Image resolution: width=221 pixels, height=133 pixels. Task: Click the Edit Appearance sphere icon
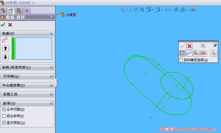click(176, 10)
